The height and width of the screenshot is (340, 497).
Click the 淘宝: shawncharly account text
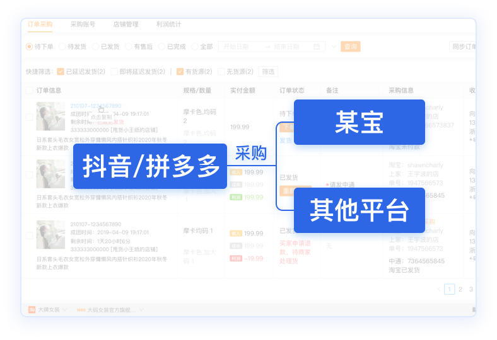coord(416,165)
